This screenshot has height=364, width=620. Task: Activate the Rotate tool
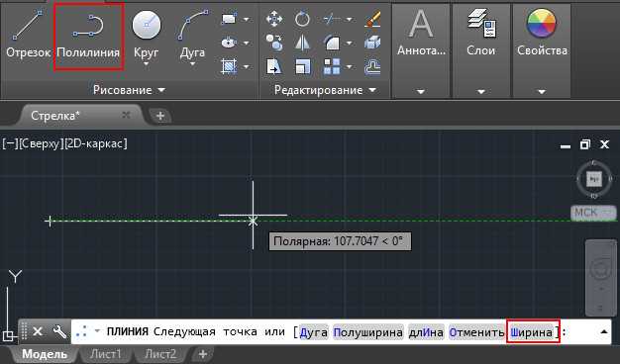coord(302,19)
